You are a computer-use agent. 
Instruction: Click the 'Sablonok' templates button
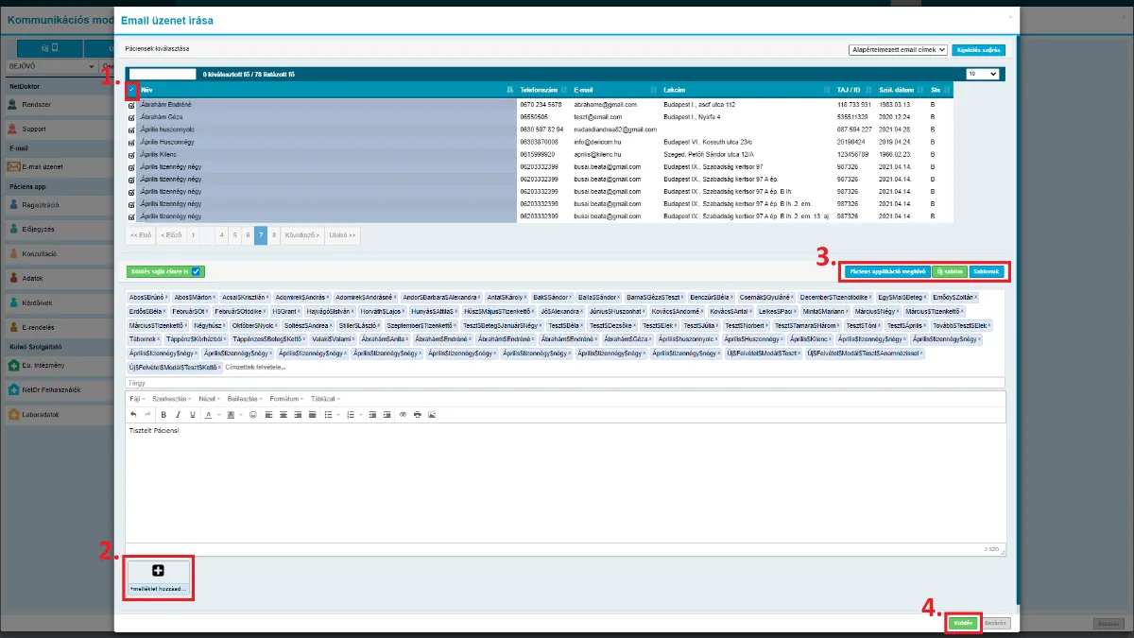coord(987,271)
